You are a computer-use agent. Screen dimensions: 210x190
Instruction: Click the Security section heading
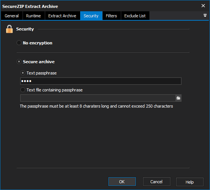pyautogui.click(x=25, y=29)
